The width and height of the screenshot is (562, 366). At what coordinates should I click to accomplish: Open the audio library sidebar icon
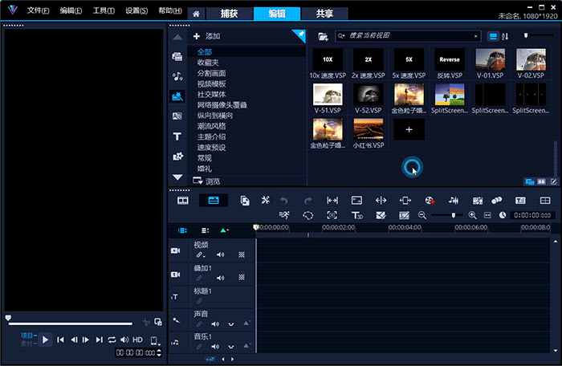tap(177, 76)
